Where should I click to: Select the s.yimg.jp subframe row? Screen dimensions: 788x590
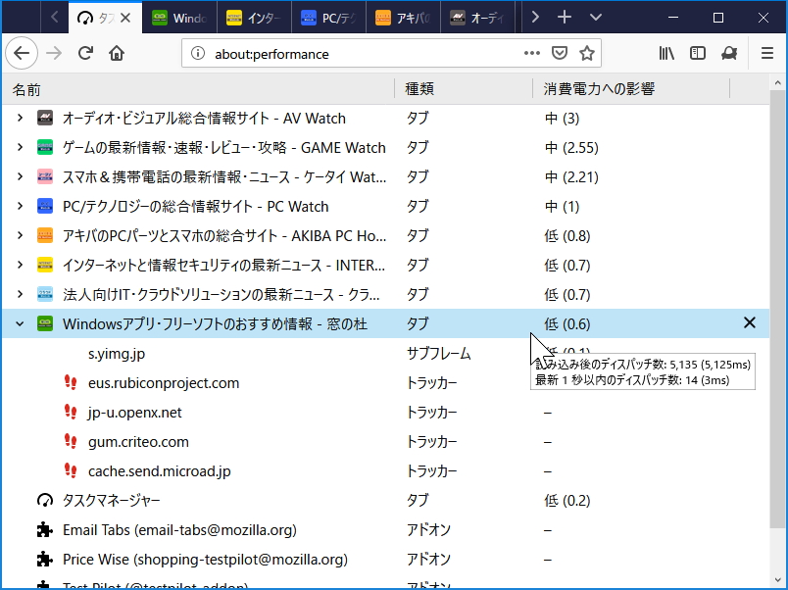click(385, 353)
